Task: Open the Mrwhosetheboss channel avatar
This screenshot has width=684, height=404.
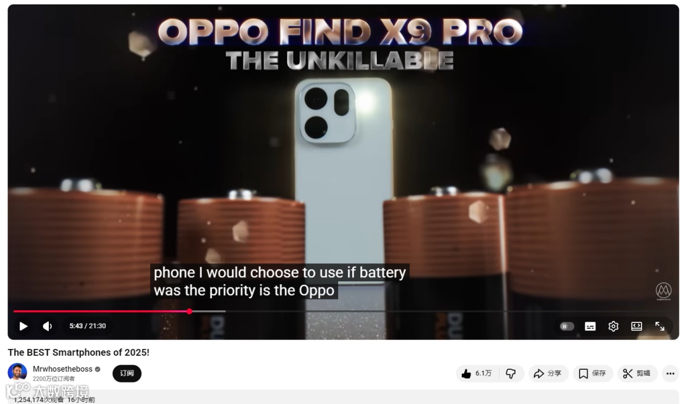Action: [18, 372]
